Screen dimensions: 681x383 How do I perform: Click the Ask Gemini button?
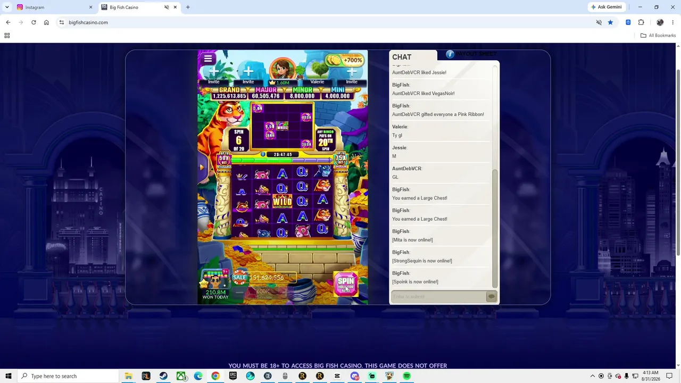606,7
